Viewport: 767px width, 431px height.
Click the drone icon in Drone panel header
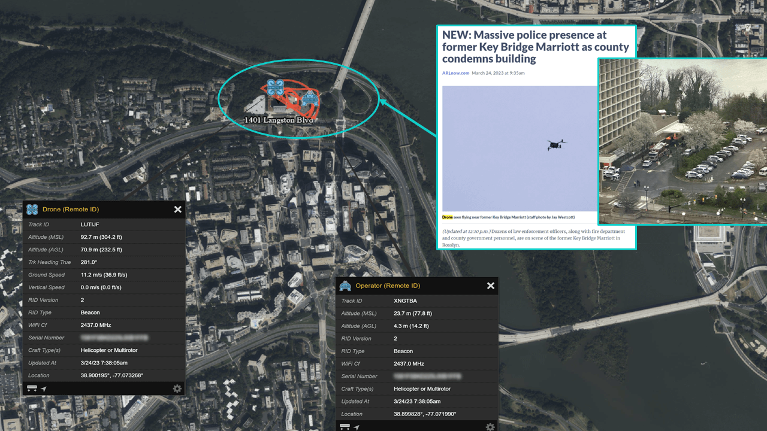point(32,210)
